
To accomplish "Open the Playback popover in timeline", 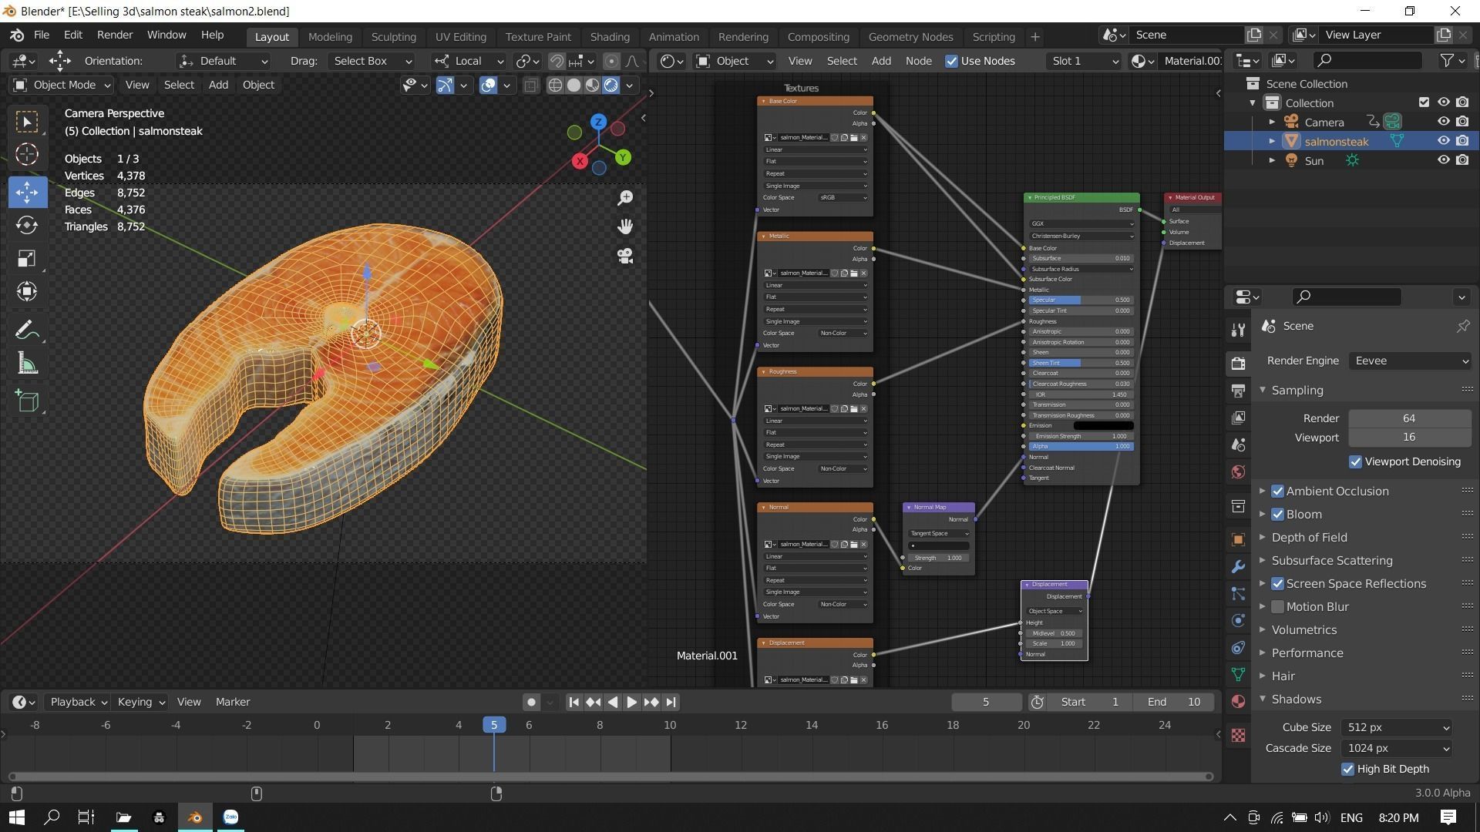I will [79, 702].
